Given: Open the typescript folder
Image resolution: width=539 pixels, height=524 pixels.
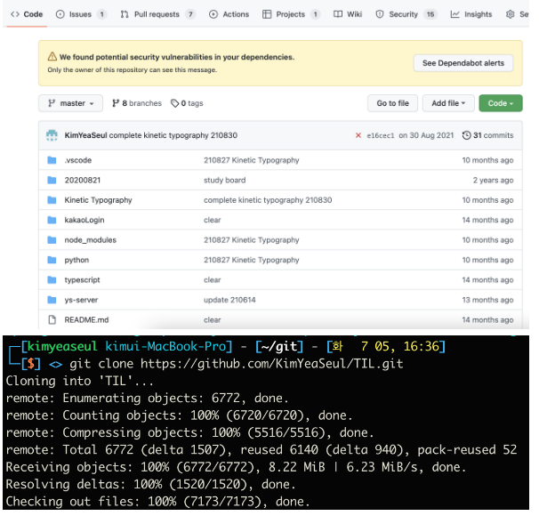Looking at the screenshot, I should coord(82,280).
